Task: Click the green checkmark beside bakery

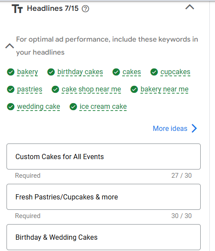Action: [11, 72]
